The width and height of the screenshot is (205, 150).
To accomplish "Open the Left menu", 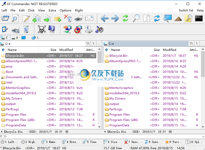I will [x=4, y=10].
